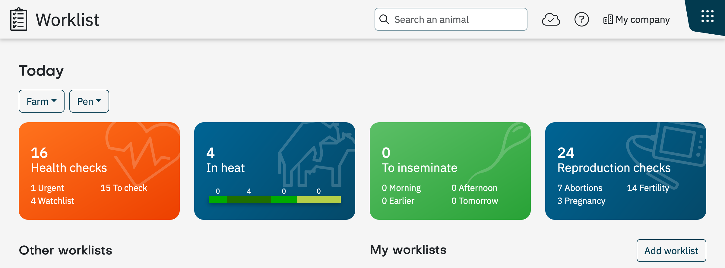Open the 0 To inseminate card
The width and height of the screenshot is (725, 268).
[x=450, y=171]
